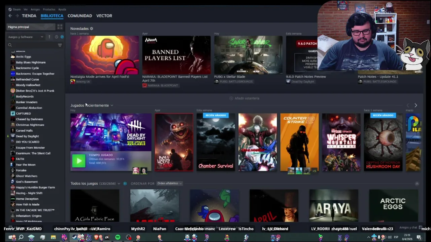
Task: Focus the library search field
Action: pyautogui.click(x=34, y=45)
